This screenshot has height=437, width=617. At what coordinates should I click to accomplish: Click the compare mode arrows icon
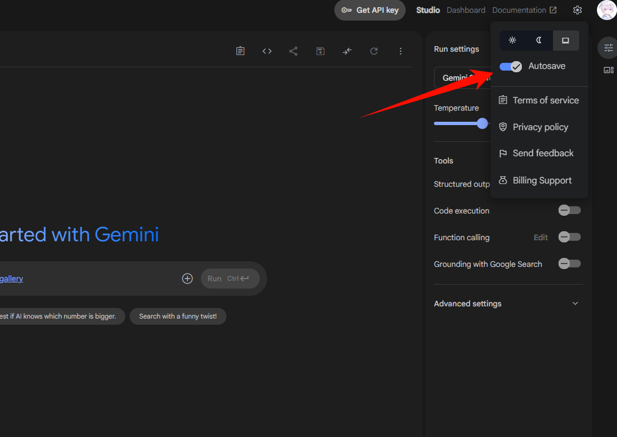coord(347,51)
